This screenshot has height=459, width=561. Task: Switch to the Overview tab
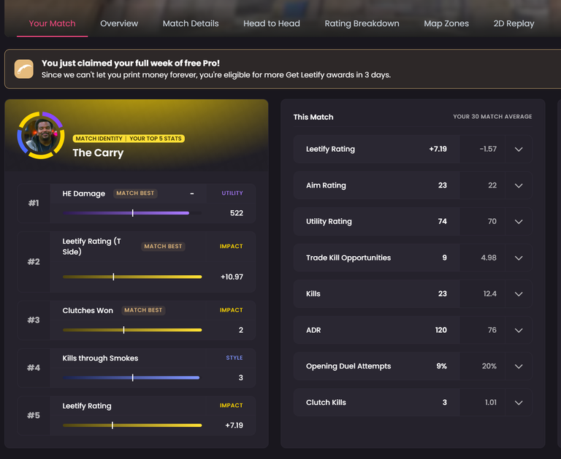119,23
